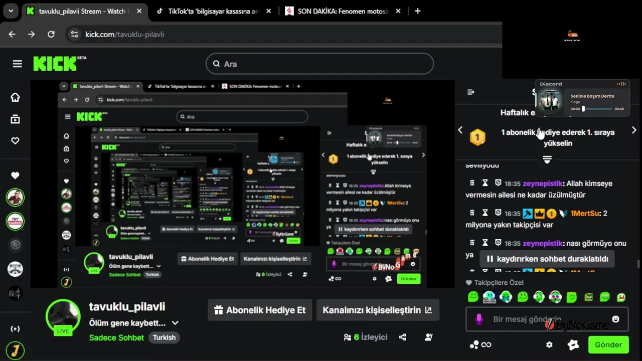Open zeynepistik's name on 'Allah kimseye' message
This screenshot has width=642, height=361.
[543, 184]
